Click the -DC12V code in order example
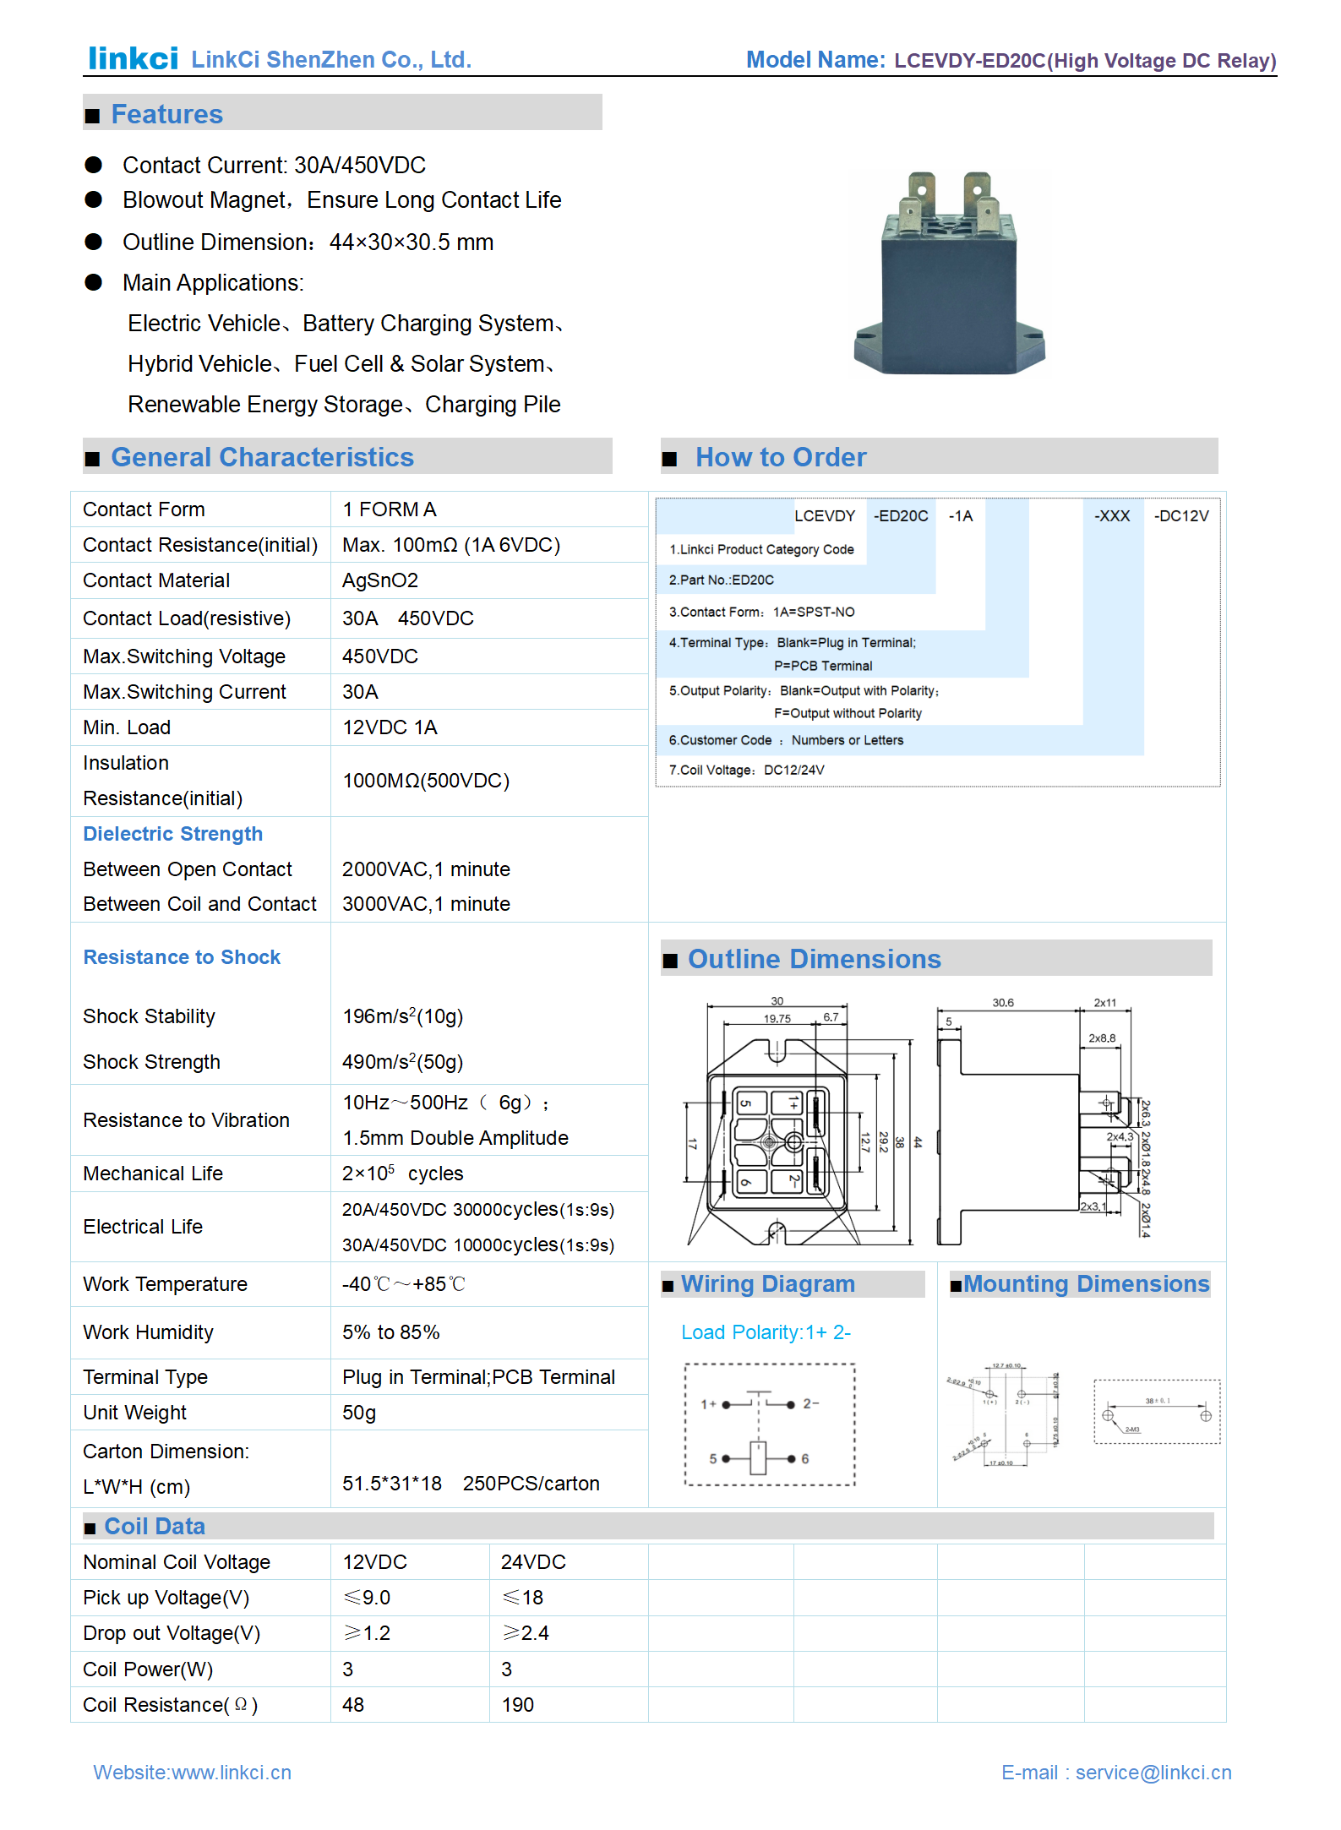The image size is (1341, 1830). click(1180, 516)
